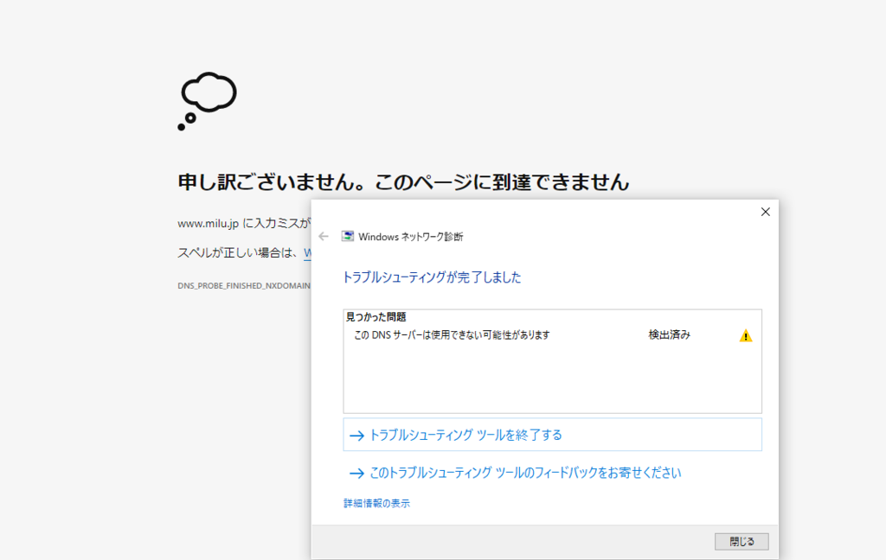886x560 pixels.
Task: Click the link after スペルが正しい場合は
Action: 306,253
